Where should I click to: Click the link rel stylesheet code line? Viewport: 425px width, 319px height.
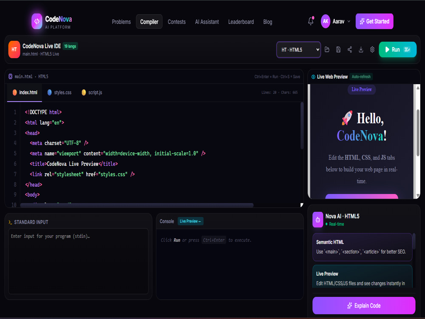[82, 174]
